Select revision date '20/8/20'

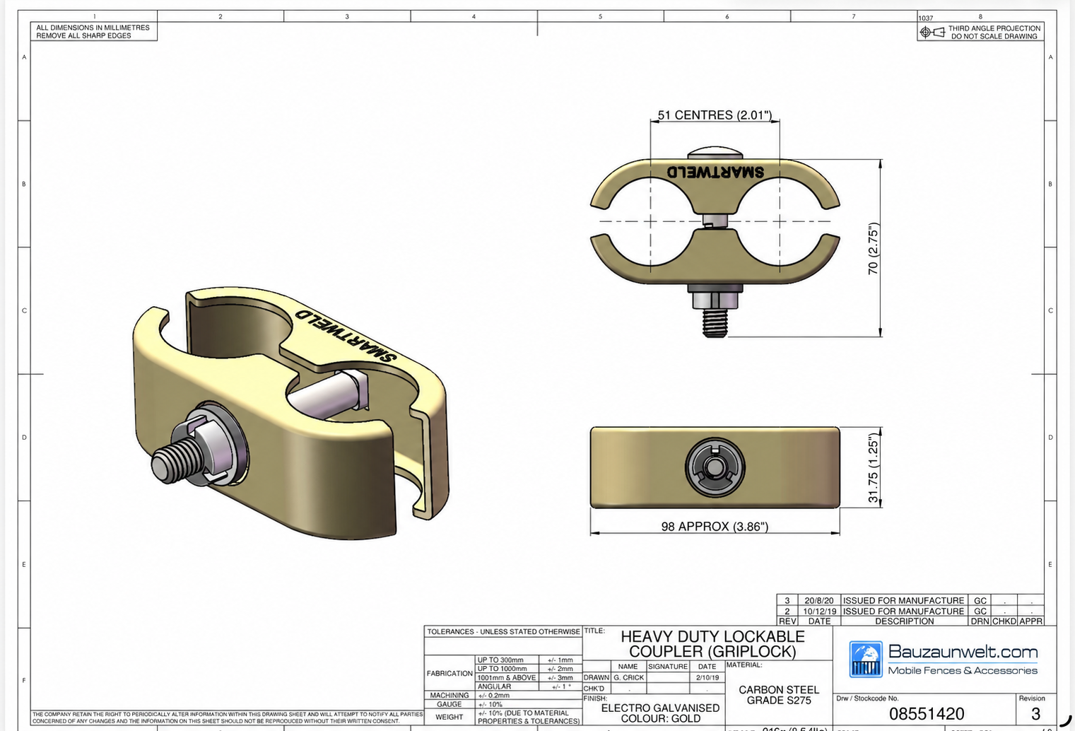pyautogui.click(x=819, y=600)
